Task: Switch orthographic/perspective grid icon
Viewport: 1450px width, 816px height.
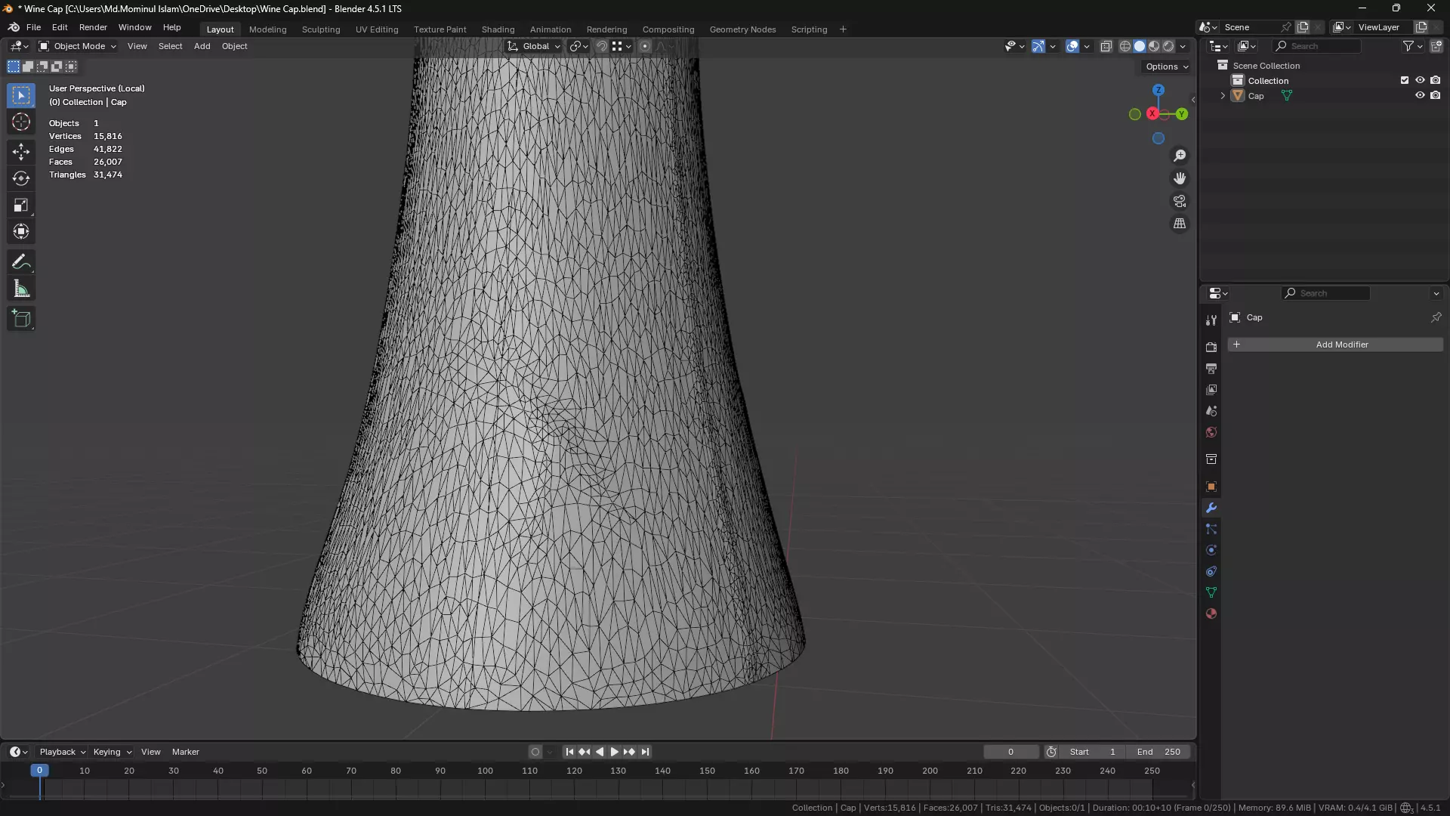Action: [x=1180, y=224]
